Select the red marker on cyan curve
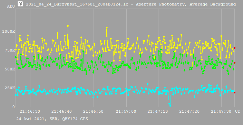This screenshot has height=125, width=243. coord(234,92)
